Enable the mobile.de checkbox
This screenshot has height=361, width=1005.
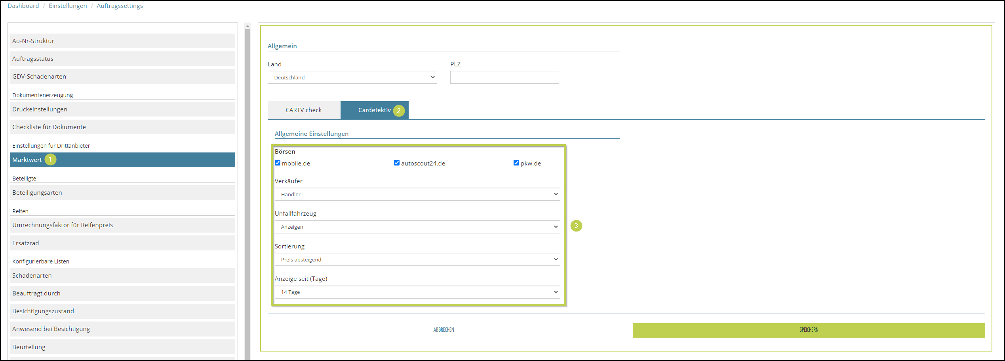[278, 163]
